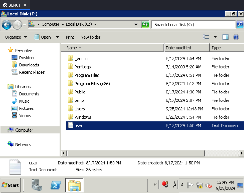Click the show desktop icon in tray
This screenshot has height=193, width=244.
coord(240,185)
